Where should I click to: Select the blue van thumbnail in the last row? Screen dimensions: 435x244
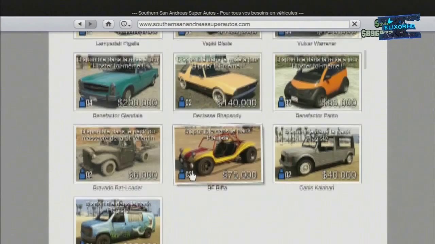coord(118,221)
